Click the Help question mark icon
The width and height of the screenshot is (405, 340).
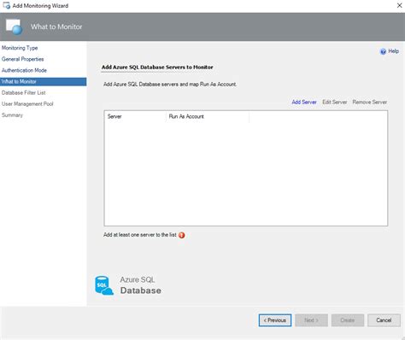pos(383,51)
